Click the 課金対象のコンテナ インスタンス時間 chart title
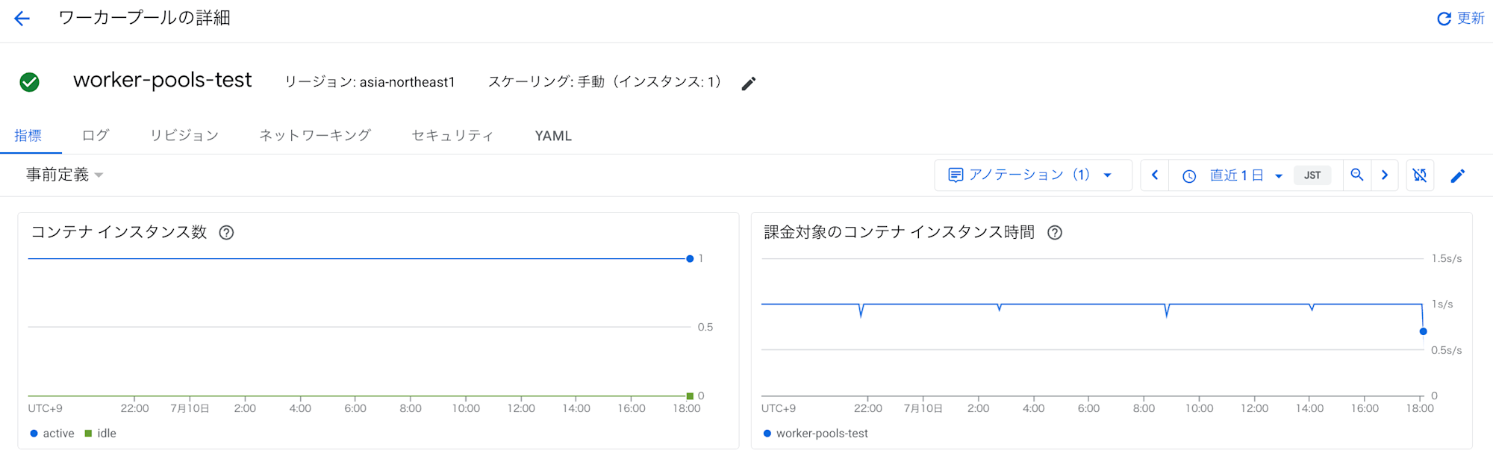This screenshot has width=1493, height=456. [900, 232]
